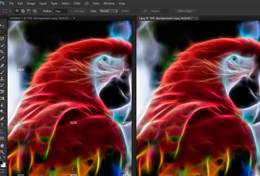Select the Horizontal Type tool
The image size is (260, 176).
pos(3,125)
